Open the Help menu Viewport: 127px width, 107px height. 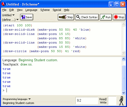click(x=67, y=10)
